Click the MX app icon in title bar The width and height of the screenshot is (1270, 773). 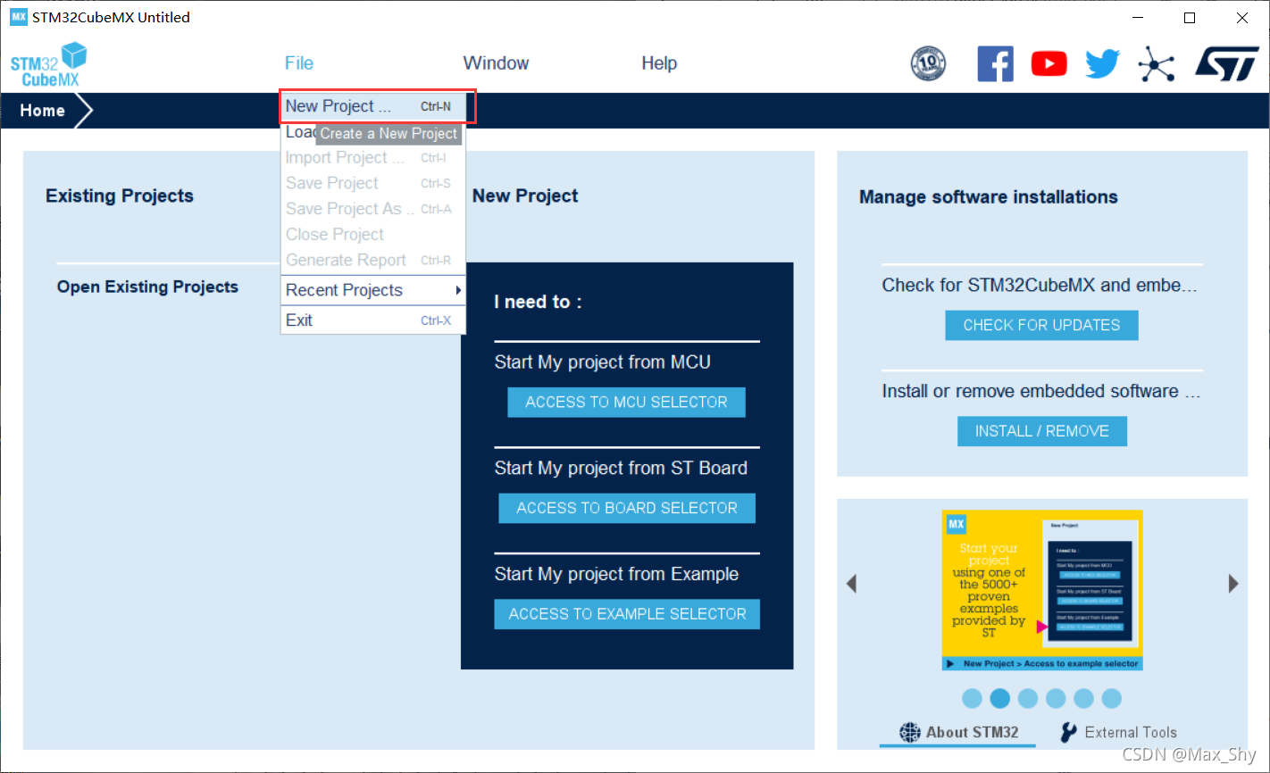pos(18,17)
